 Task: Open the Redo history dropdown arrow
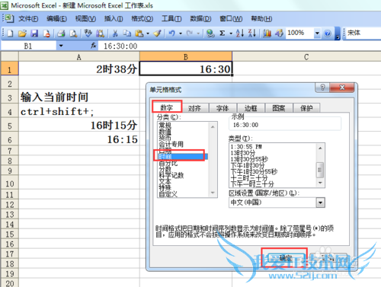click(198, 33)
